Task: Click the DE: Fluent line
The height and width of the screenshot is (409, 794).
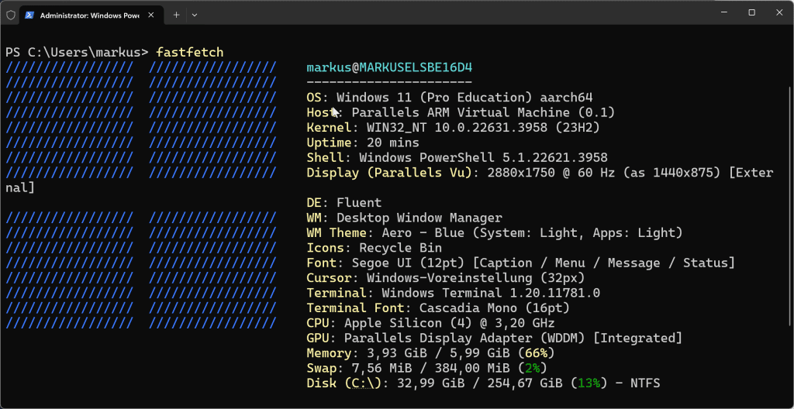Action: pyautogui.click(x=344, y=203)
